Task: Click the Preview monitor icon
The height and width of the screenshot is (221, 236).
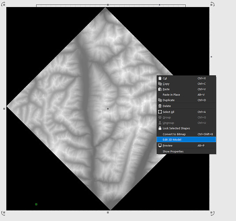Action: coord(160,145)
